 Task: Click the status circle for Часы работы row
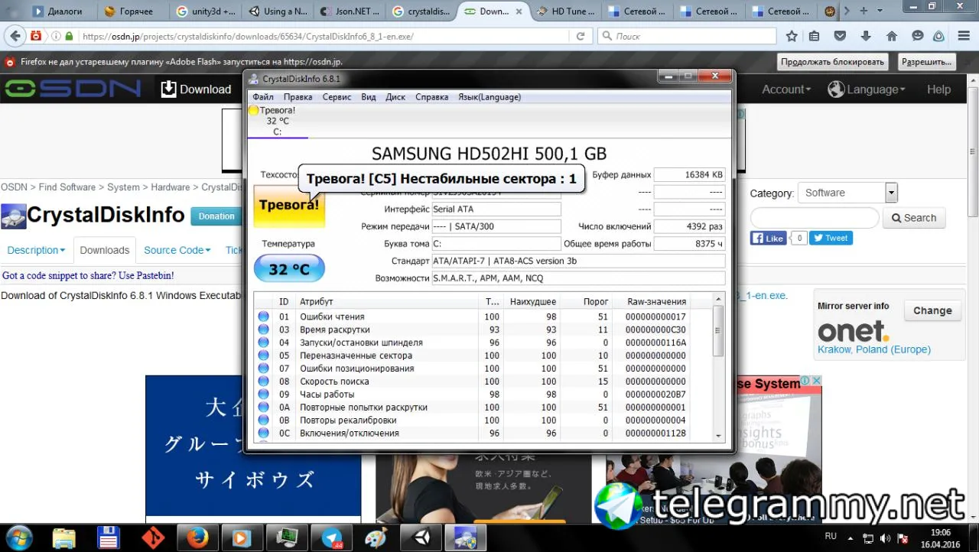264,395
